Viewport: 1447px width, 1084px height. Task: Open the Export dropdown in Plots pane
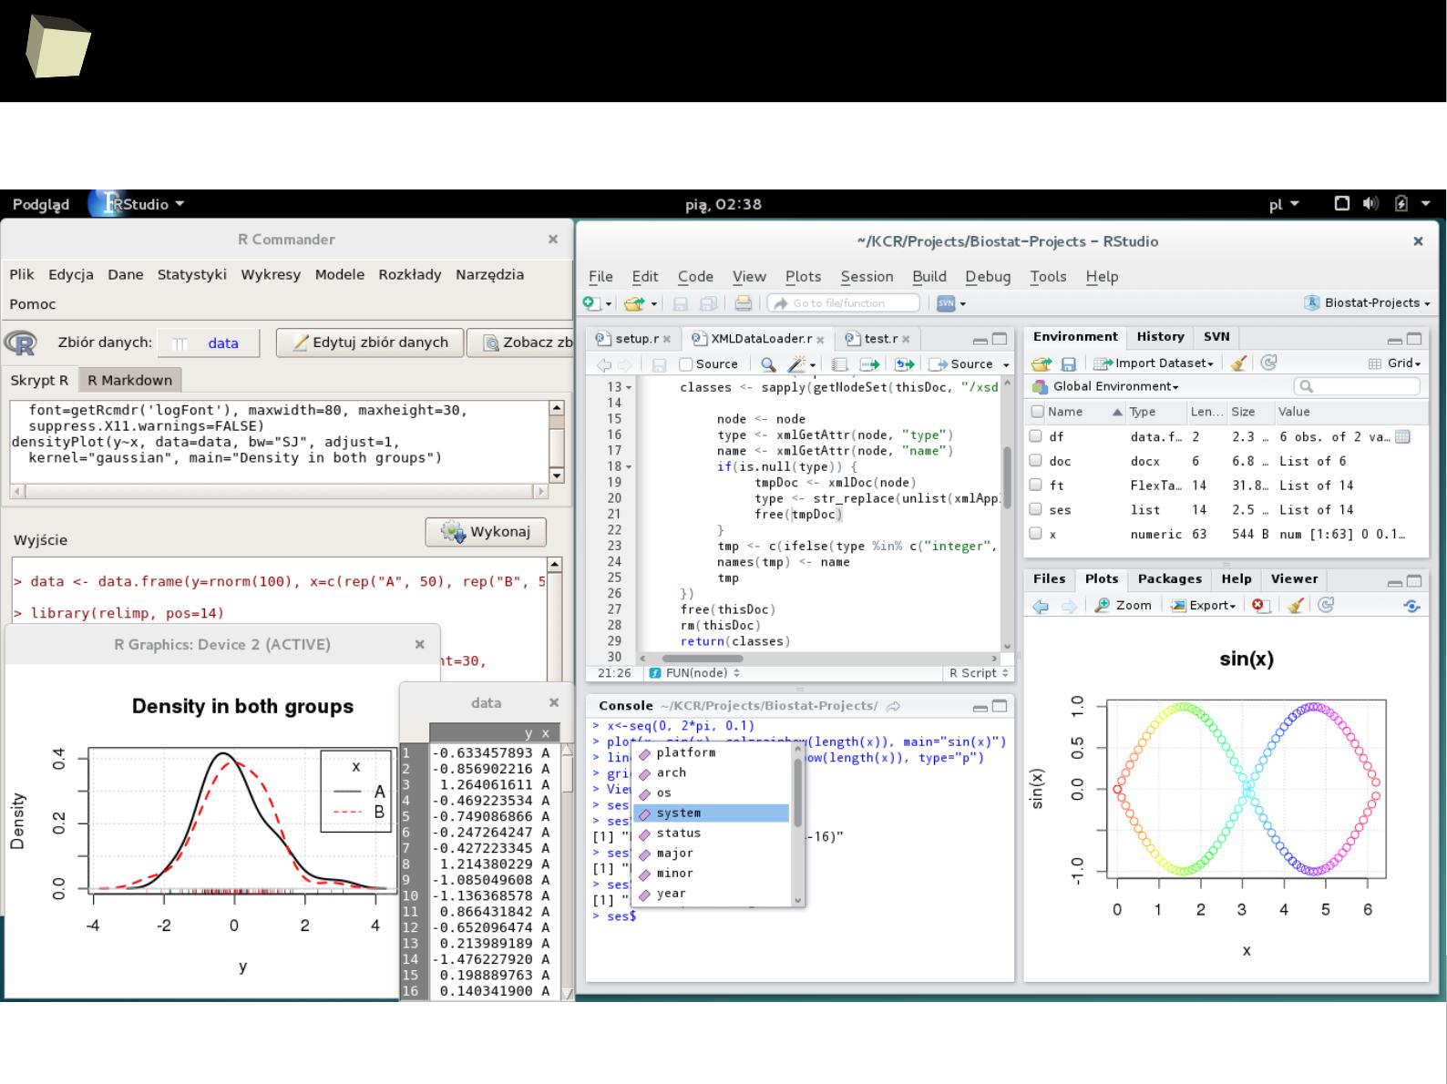coord(1203,605)
